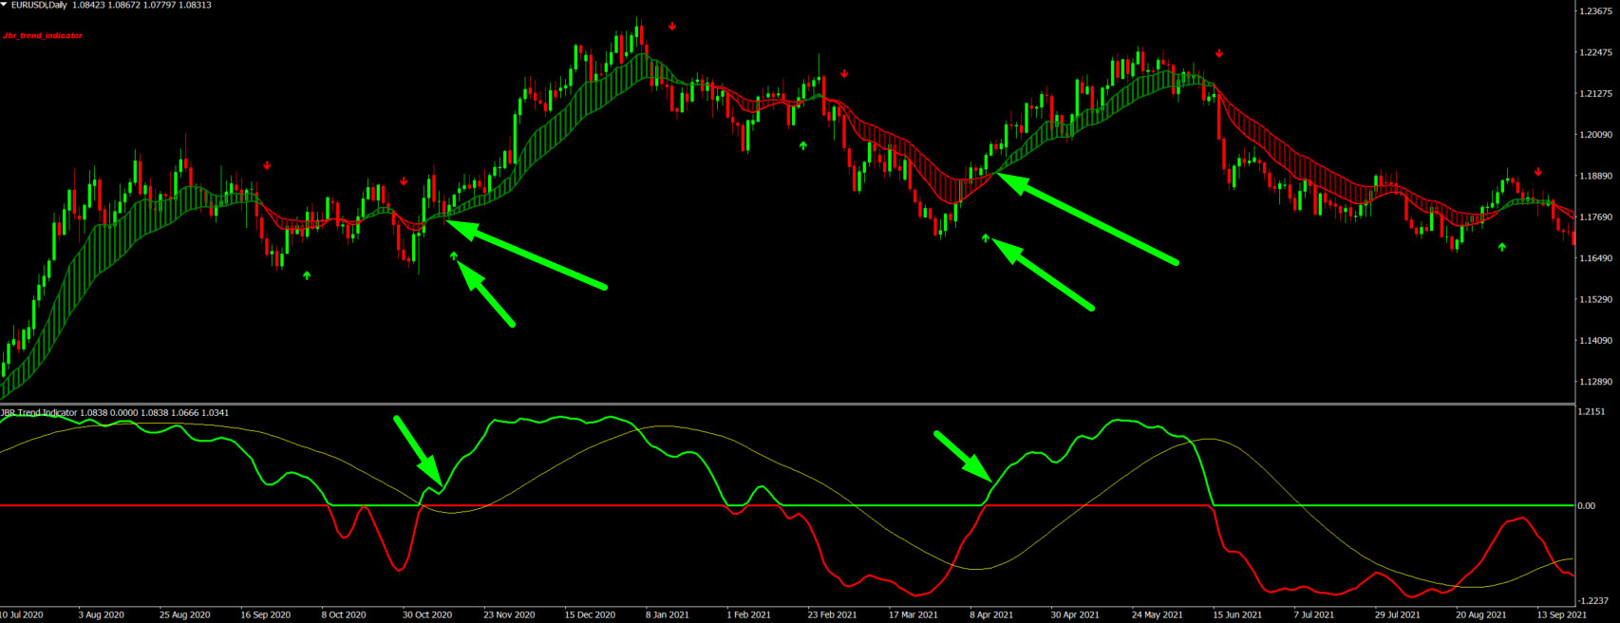Viewport: 1620px width, 623px height.
Task: Click red sell arrow from September 2021
Action: pos(1538,172)
